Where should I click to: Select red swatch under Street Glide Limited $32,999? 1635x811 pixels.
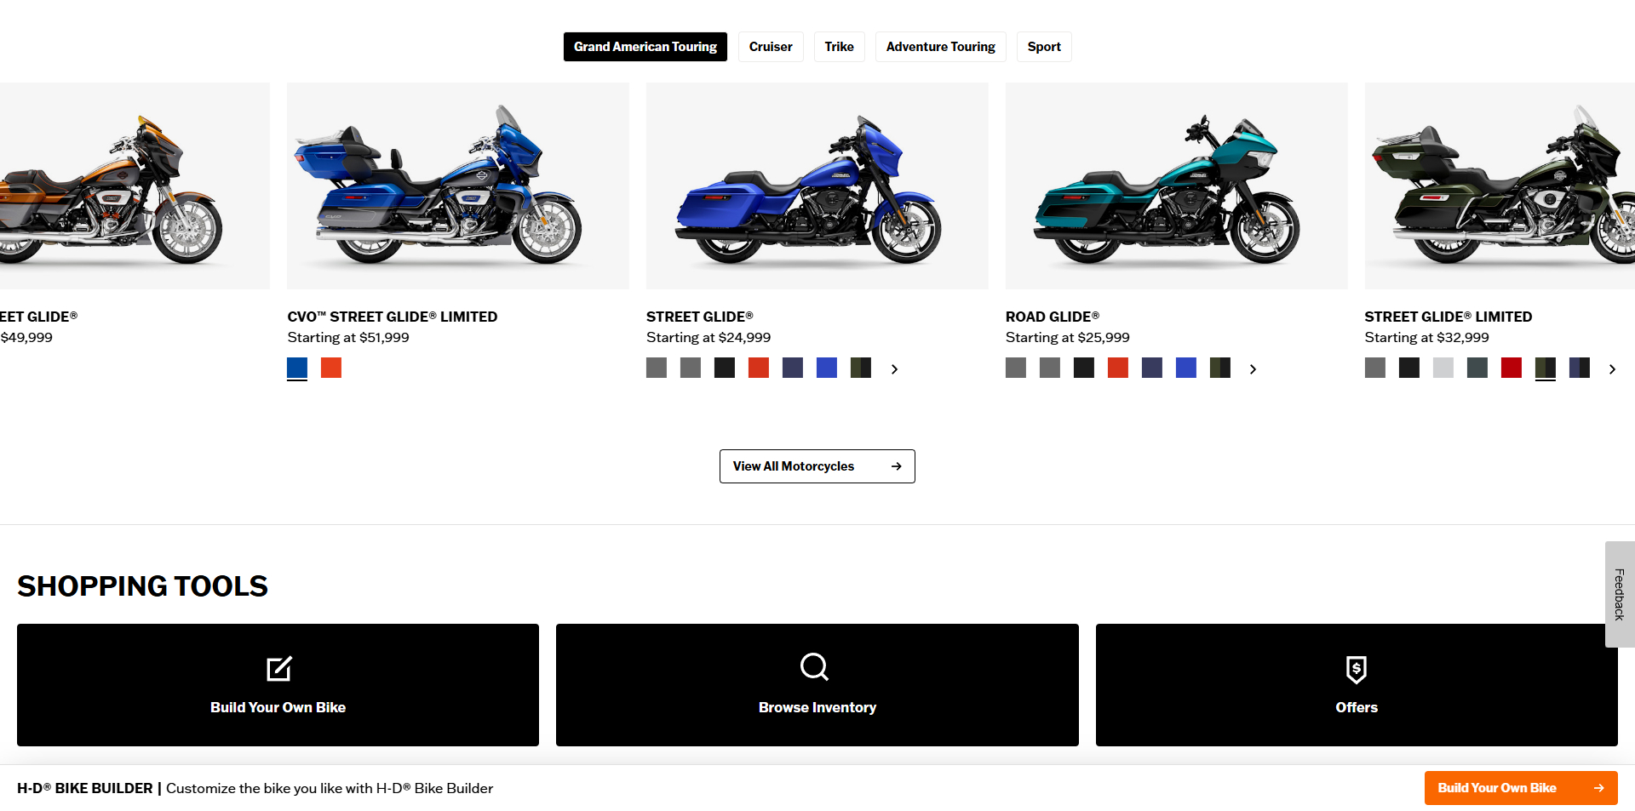(x=1512, y=368)
